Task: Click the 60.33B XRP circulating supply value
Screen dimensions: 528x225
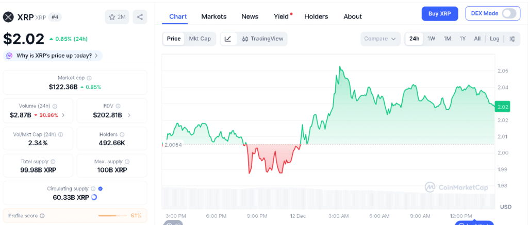Action: 71,197
